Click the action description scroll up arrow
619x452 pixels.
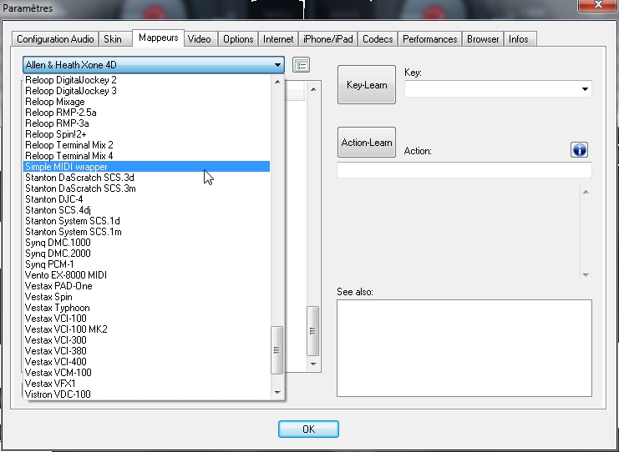click(586, 192)
